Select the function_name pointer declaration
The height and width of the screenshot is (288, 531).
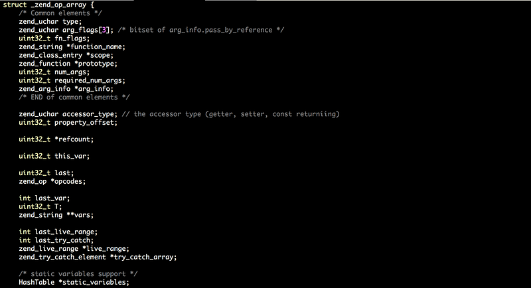(72, 46)
